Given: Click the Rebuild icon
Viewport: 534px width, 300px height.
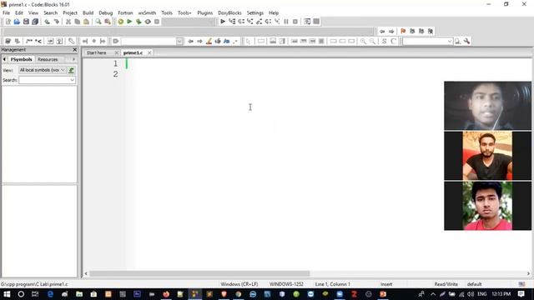Looking at the screenshot, I should click(148, 22).
